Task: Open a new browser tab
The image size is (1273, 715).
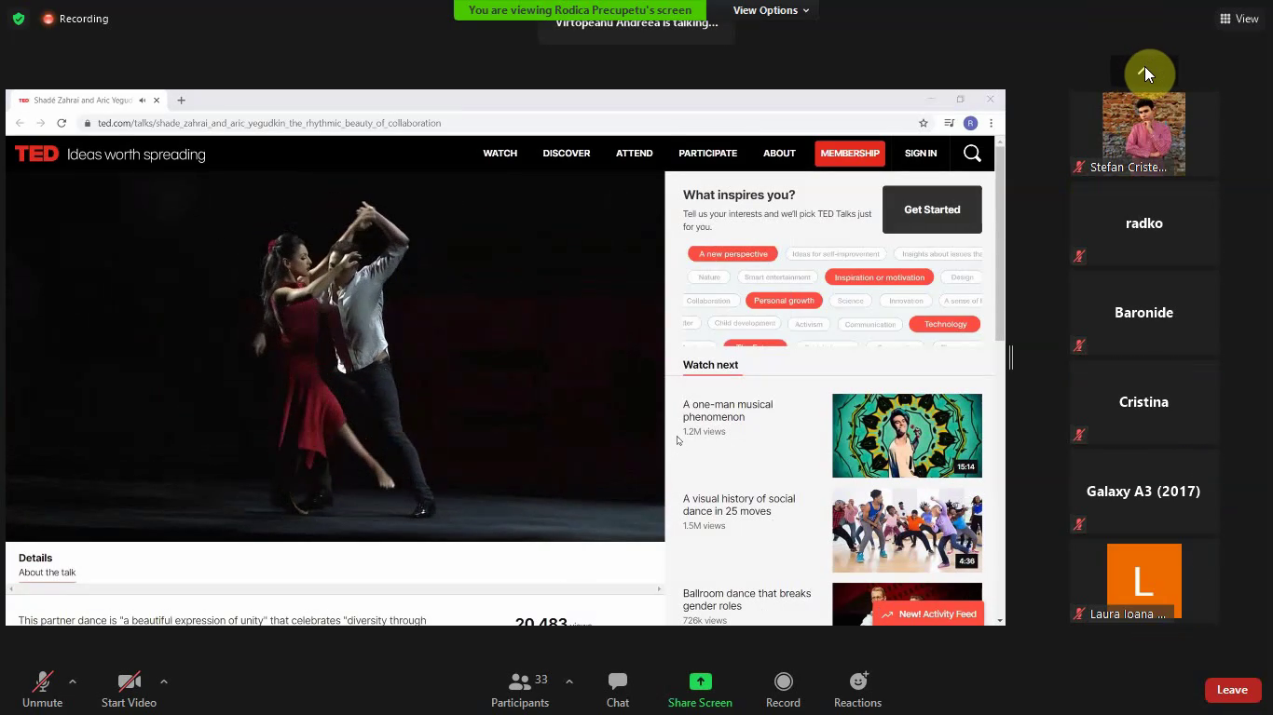Action: (181, 100)
